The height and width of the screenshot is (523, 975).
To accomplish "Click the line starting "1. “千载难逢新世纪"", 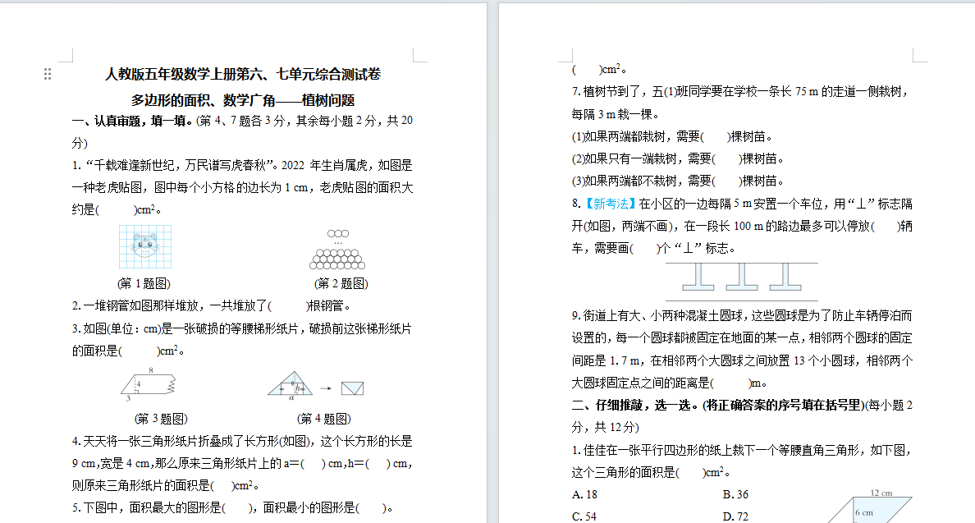I will coord(242,165).
